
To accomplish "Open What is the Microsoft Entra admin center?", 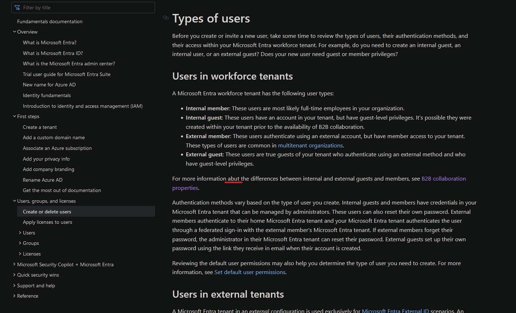I will coord(69,64).
